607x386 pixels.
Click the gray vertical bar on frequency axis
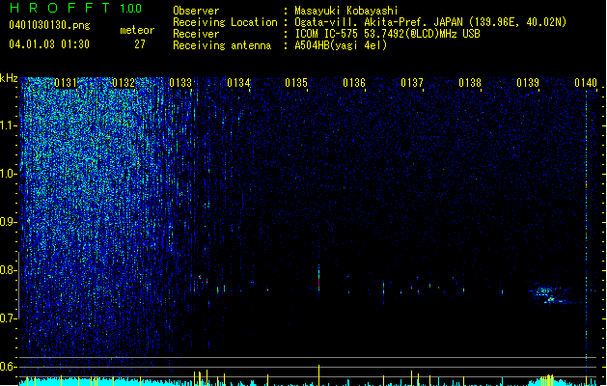point(18,286)
